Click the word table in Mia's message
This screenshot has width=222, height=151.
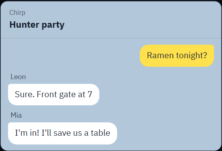(101, 133)
